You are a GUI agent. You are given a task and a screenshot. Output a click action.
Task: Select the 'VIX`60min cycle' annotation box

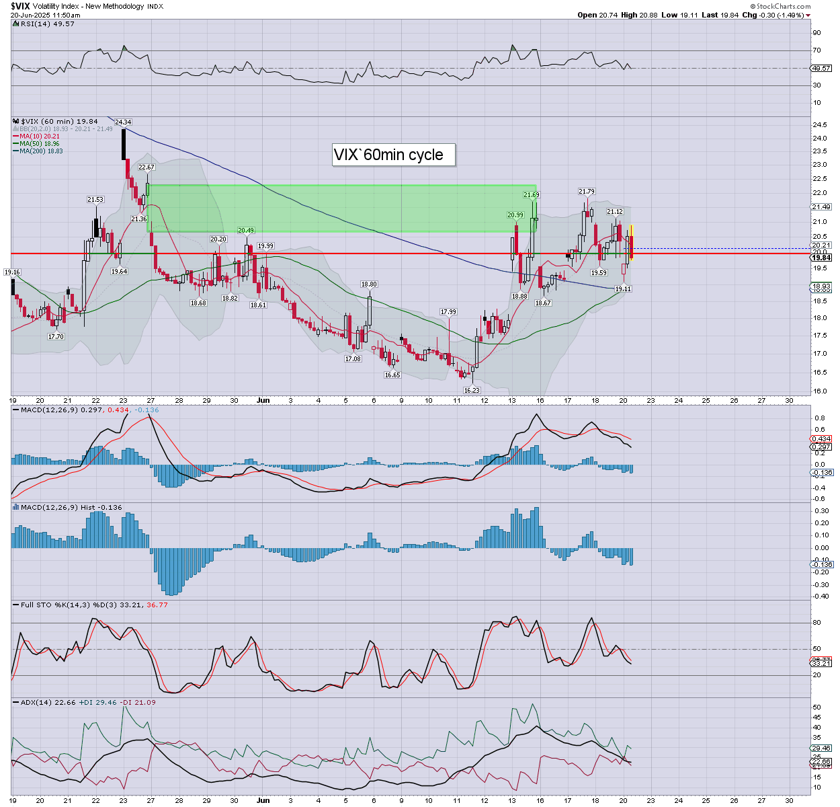click(x=394, y=155)
